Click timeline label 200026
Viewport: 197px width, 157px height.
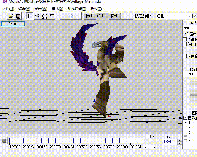click(x=28, y=147)
